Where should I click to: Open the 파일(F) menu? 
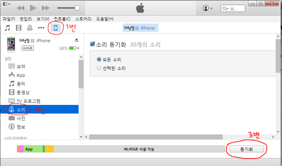(x=9, y=19)
